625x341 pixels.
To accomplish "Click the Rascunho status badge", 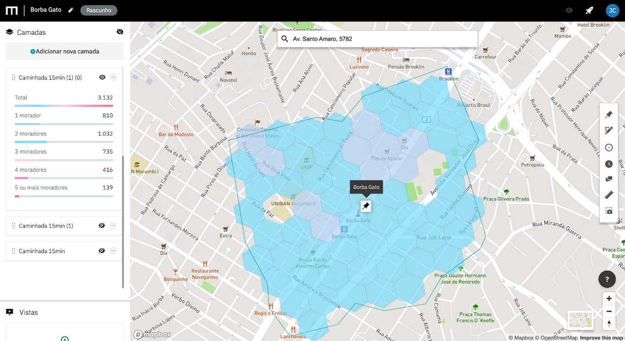I will [99, 10].
